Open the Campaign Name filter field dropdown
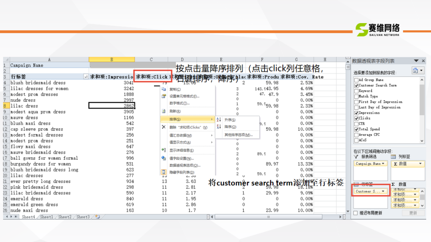Viewport: 431px width, 242px height. pos(383,164)
